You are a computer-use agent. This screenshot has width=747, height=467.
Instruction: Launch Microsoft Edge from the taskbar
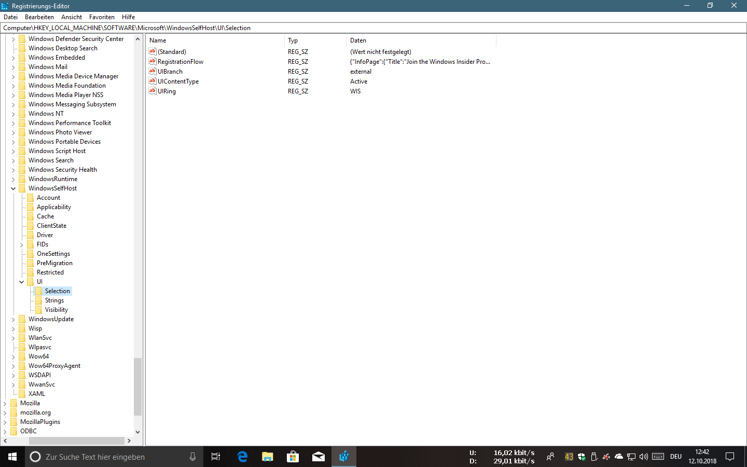coord(242,457)
